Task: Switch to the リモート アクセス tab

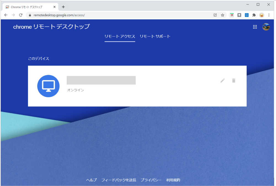Action: [120, 36]
